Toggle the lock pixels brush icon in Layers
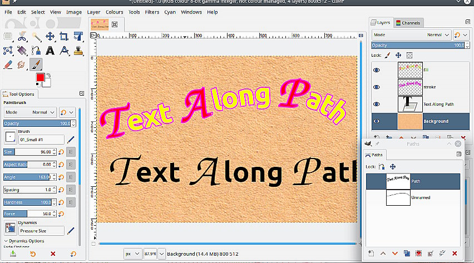 tap(388, 56)
